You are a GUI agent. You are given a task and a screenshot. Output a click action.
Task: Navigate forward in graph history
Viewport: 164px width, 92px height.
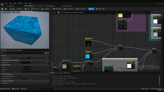55,13
